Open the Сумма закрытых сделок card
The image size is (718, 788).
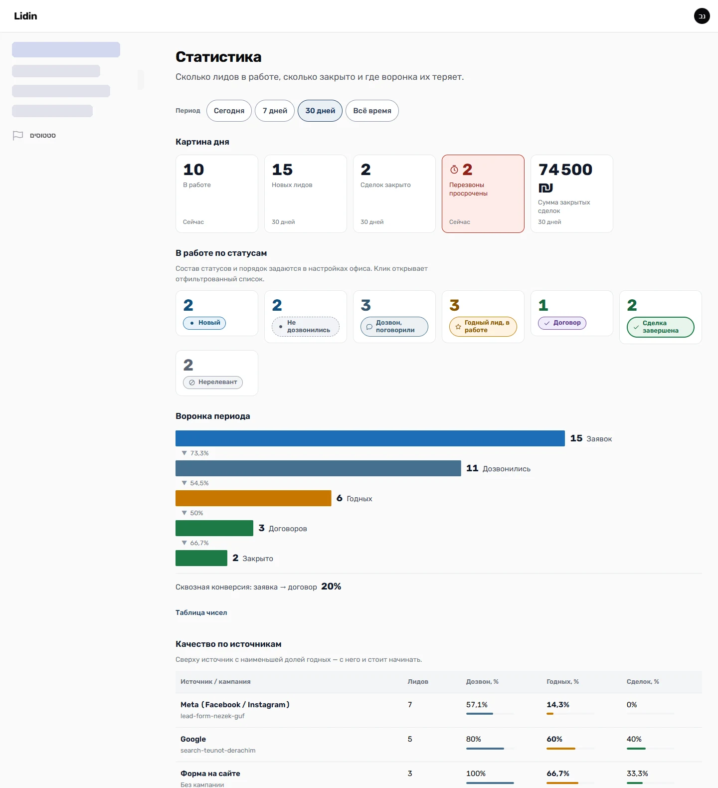coord(572,194)
